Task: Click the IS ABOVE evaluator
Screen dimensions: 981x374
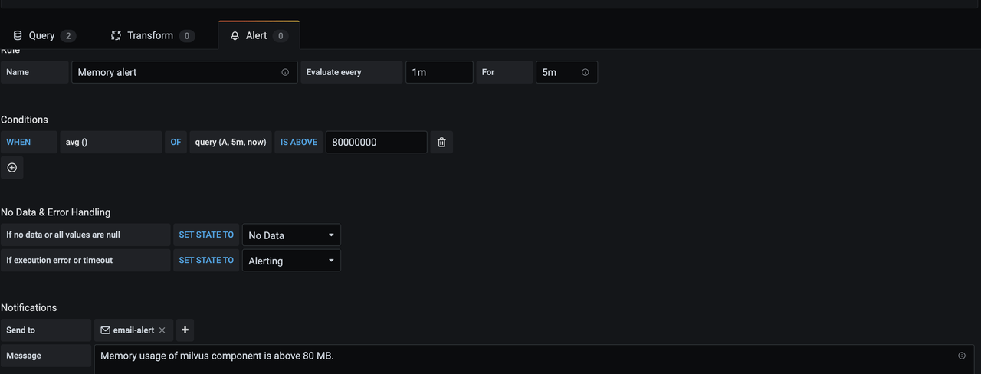Action: click(x=299, y=143)
